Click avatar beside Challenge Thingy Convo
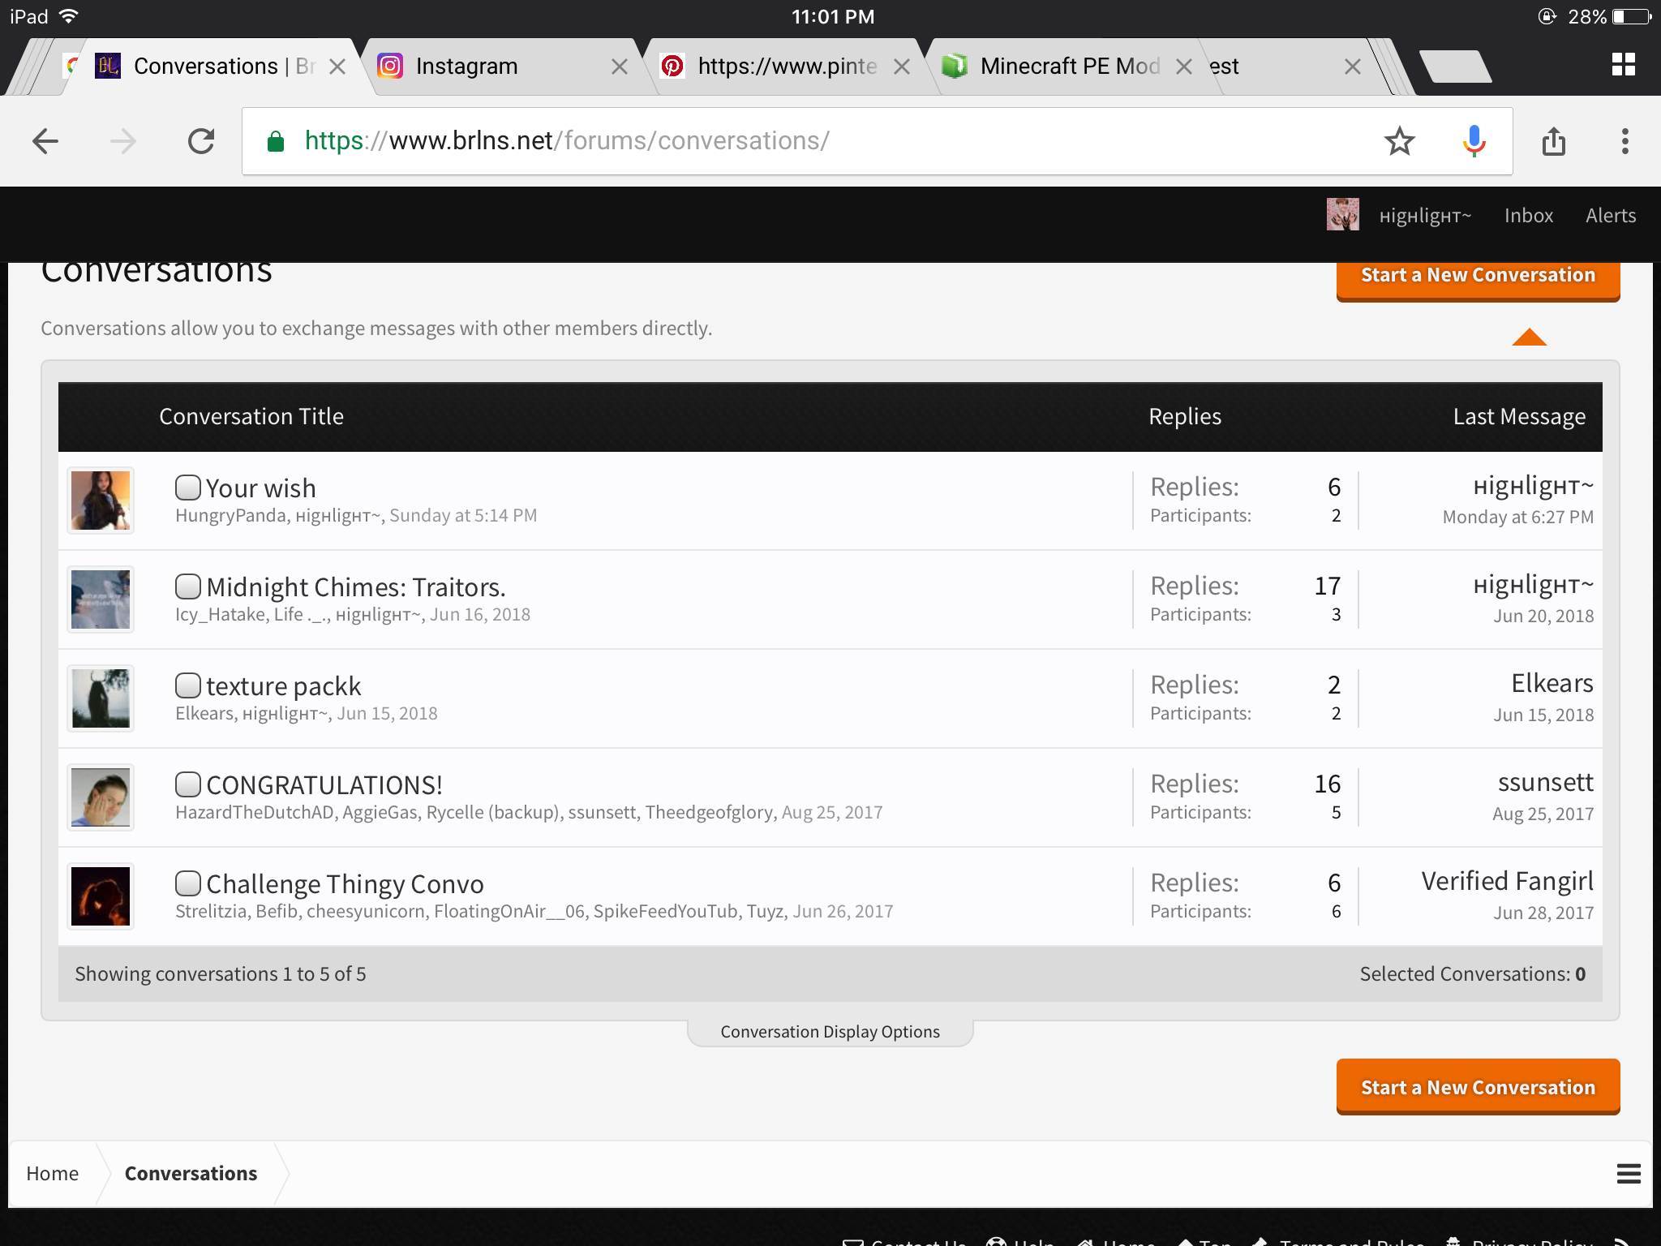The image size is (1661, 1246). click(101, 896)
